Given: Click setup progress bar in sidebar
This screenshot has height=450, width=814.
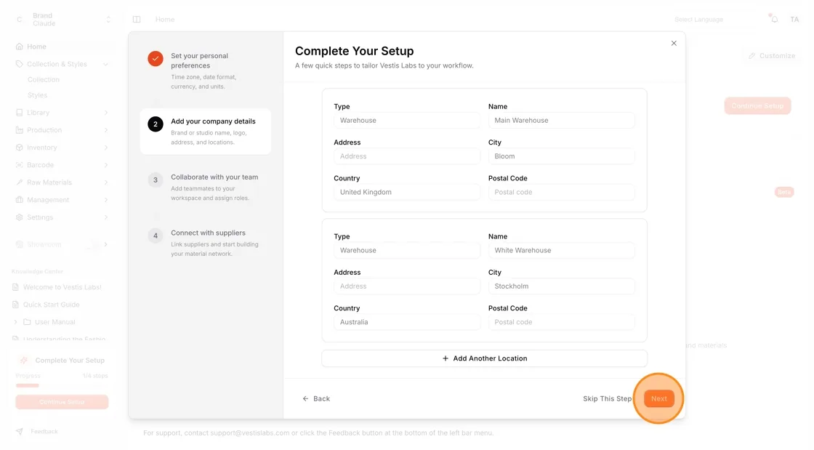Looking at the screenshot, I should [62, 385].
